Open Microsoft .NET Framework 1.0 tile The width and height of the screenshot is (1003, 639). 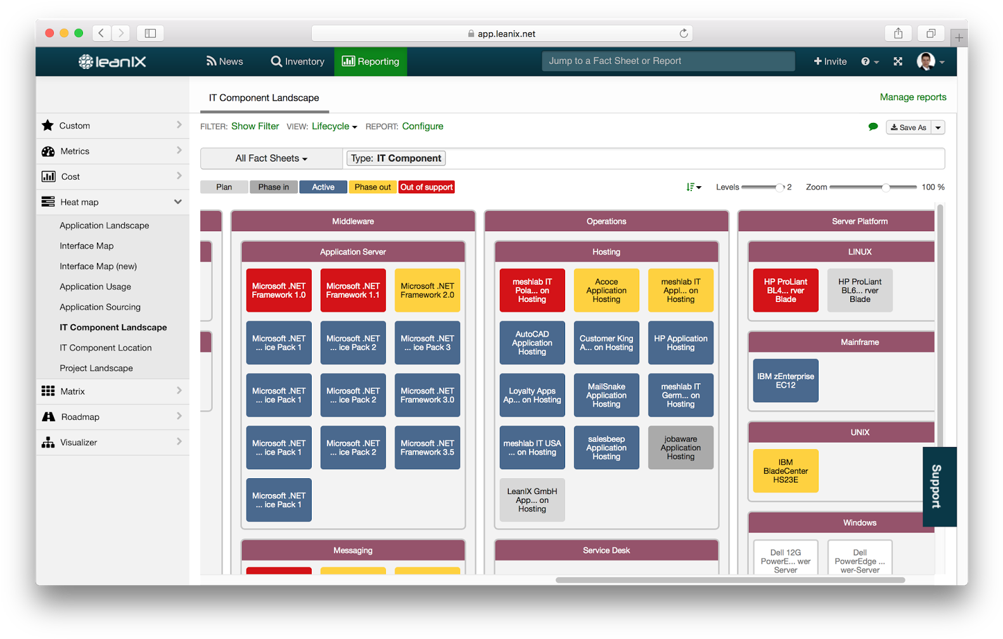click(279, 291)
